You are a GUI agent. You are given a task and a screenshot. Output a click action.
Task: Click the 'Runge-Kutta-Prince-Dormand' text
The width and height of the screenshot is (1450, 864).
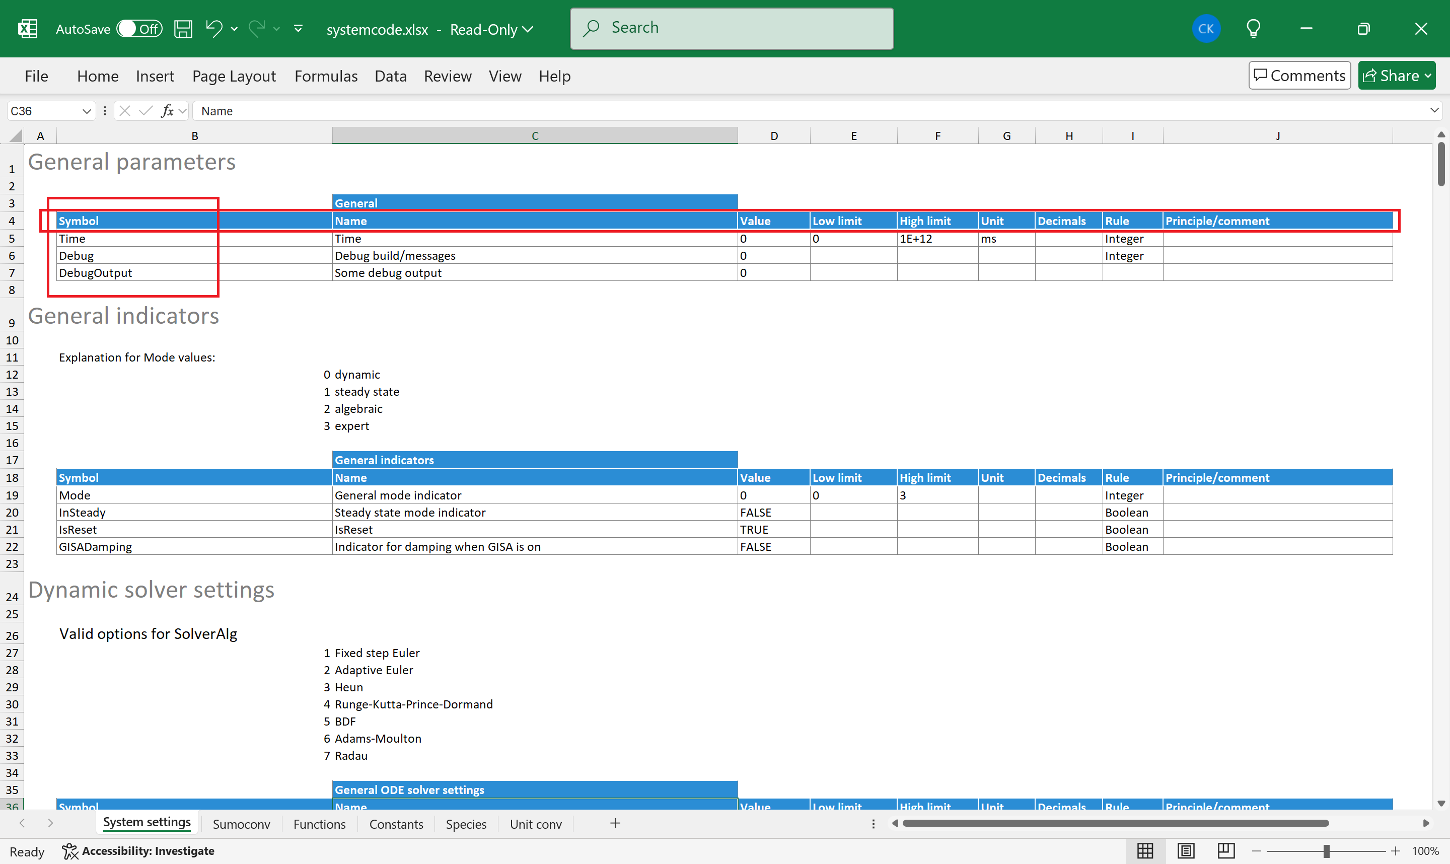pyautogui.click(x=413, y=704)
